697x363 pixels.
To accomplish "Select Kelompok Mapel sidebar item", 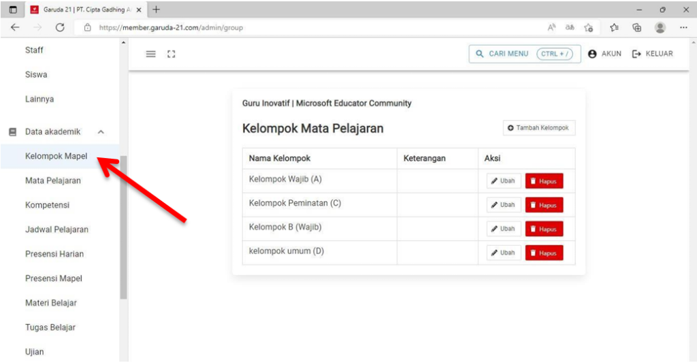I will [x=60, y=156].
